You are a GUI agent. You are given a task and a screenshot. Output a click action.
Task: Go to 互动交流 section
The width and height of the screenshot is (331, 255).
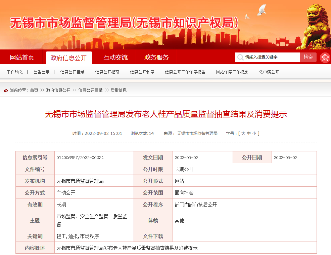pyautogui.click(x=115, y=58)
